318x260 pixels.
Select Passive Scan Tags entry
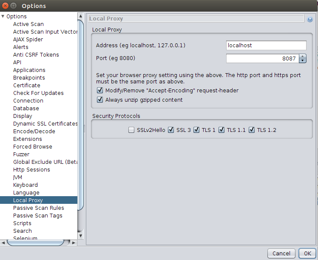(x=38, y=216)
